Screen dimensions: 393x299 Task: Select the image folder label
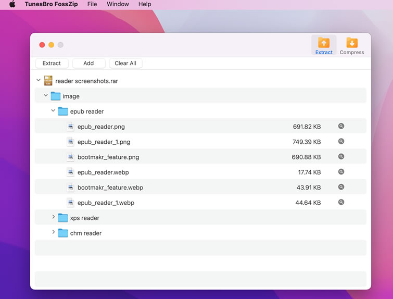(71, 96)
